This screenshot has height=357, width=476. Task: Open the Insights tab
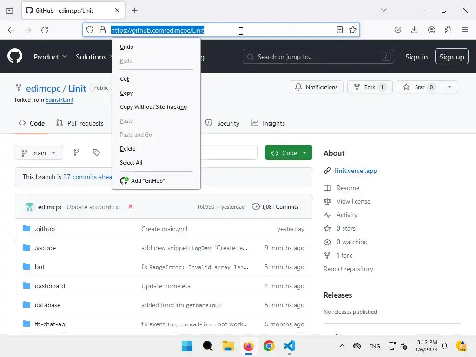click(x=268, y=123)
